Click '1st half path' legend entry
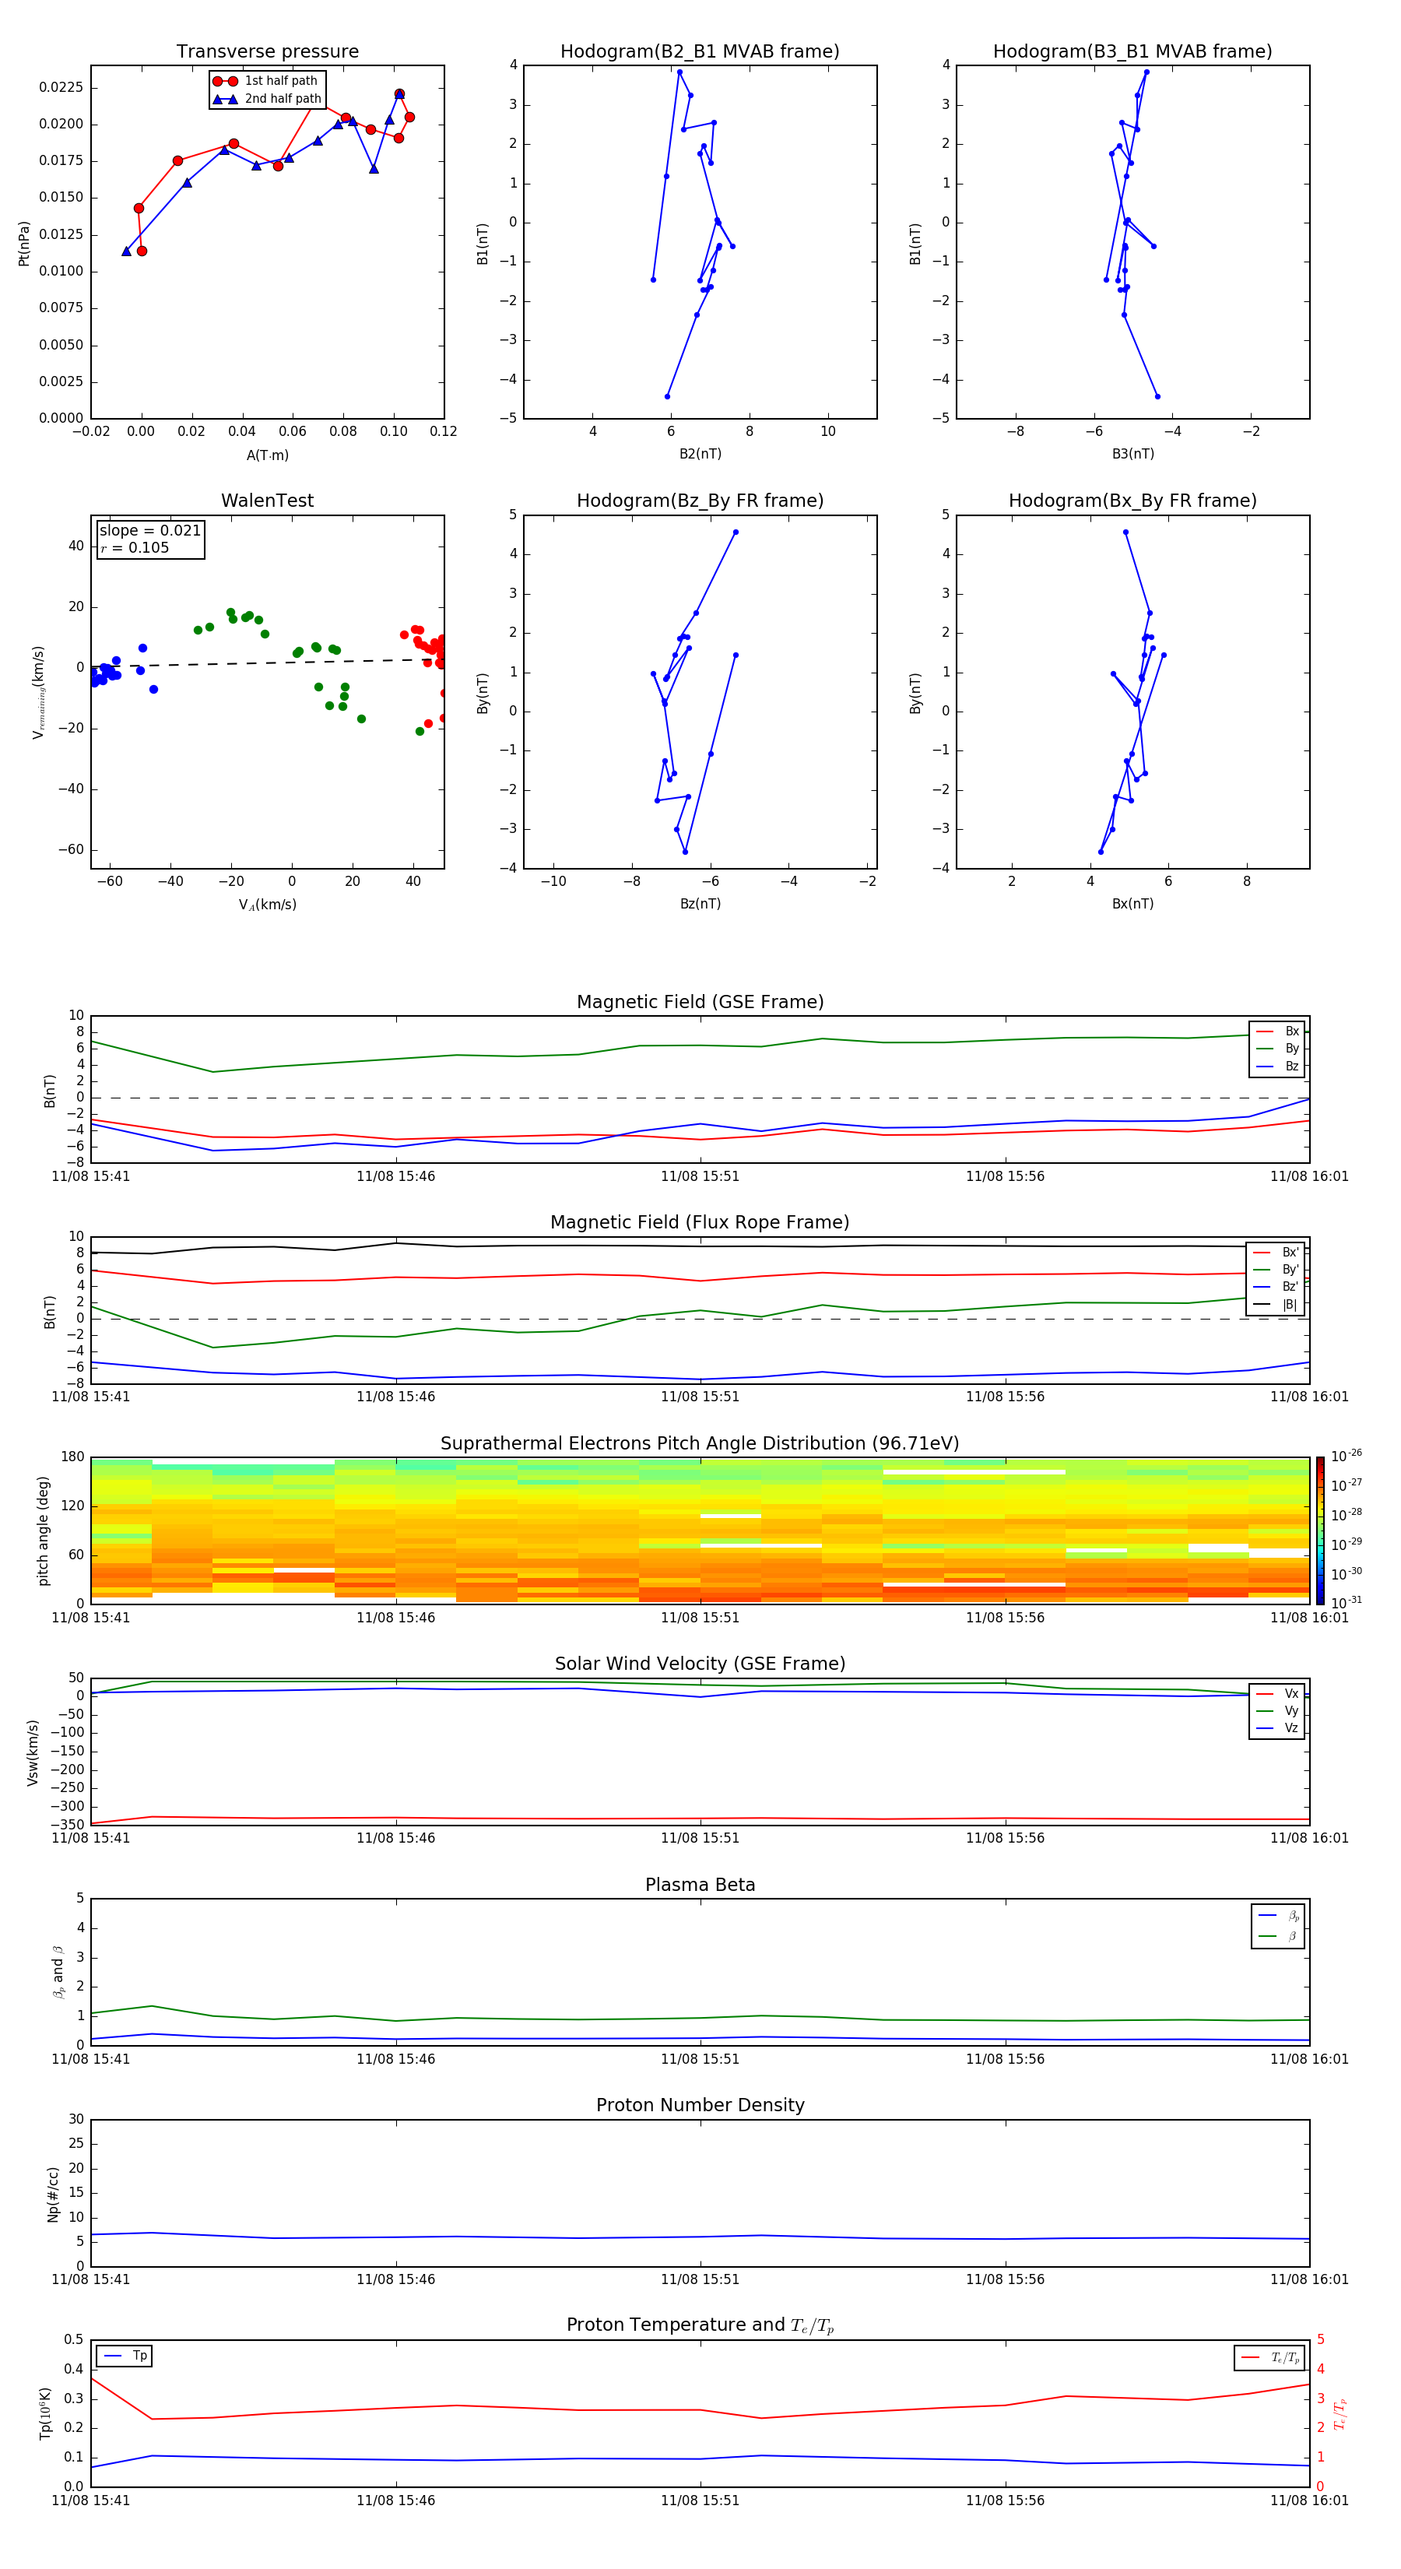 [x=266, y=81]
